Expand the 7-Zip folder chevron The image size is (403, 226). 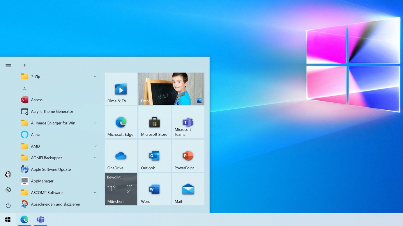(95, 77)
